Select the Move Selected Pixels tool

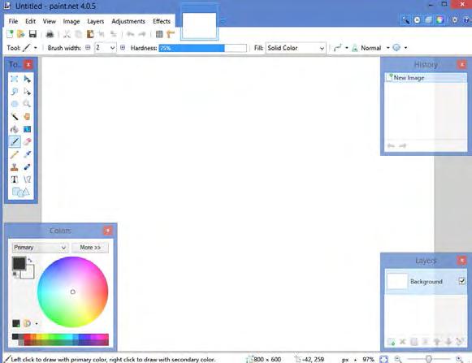27,79
